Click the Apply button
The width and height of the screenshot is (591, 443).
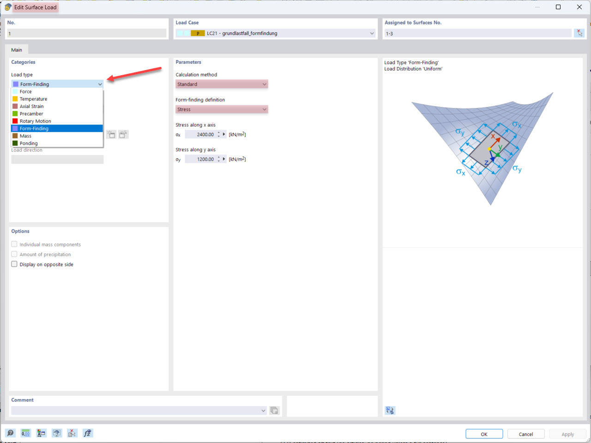click(567, 434)
